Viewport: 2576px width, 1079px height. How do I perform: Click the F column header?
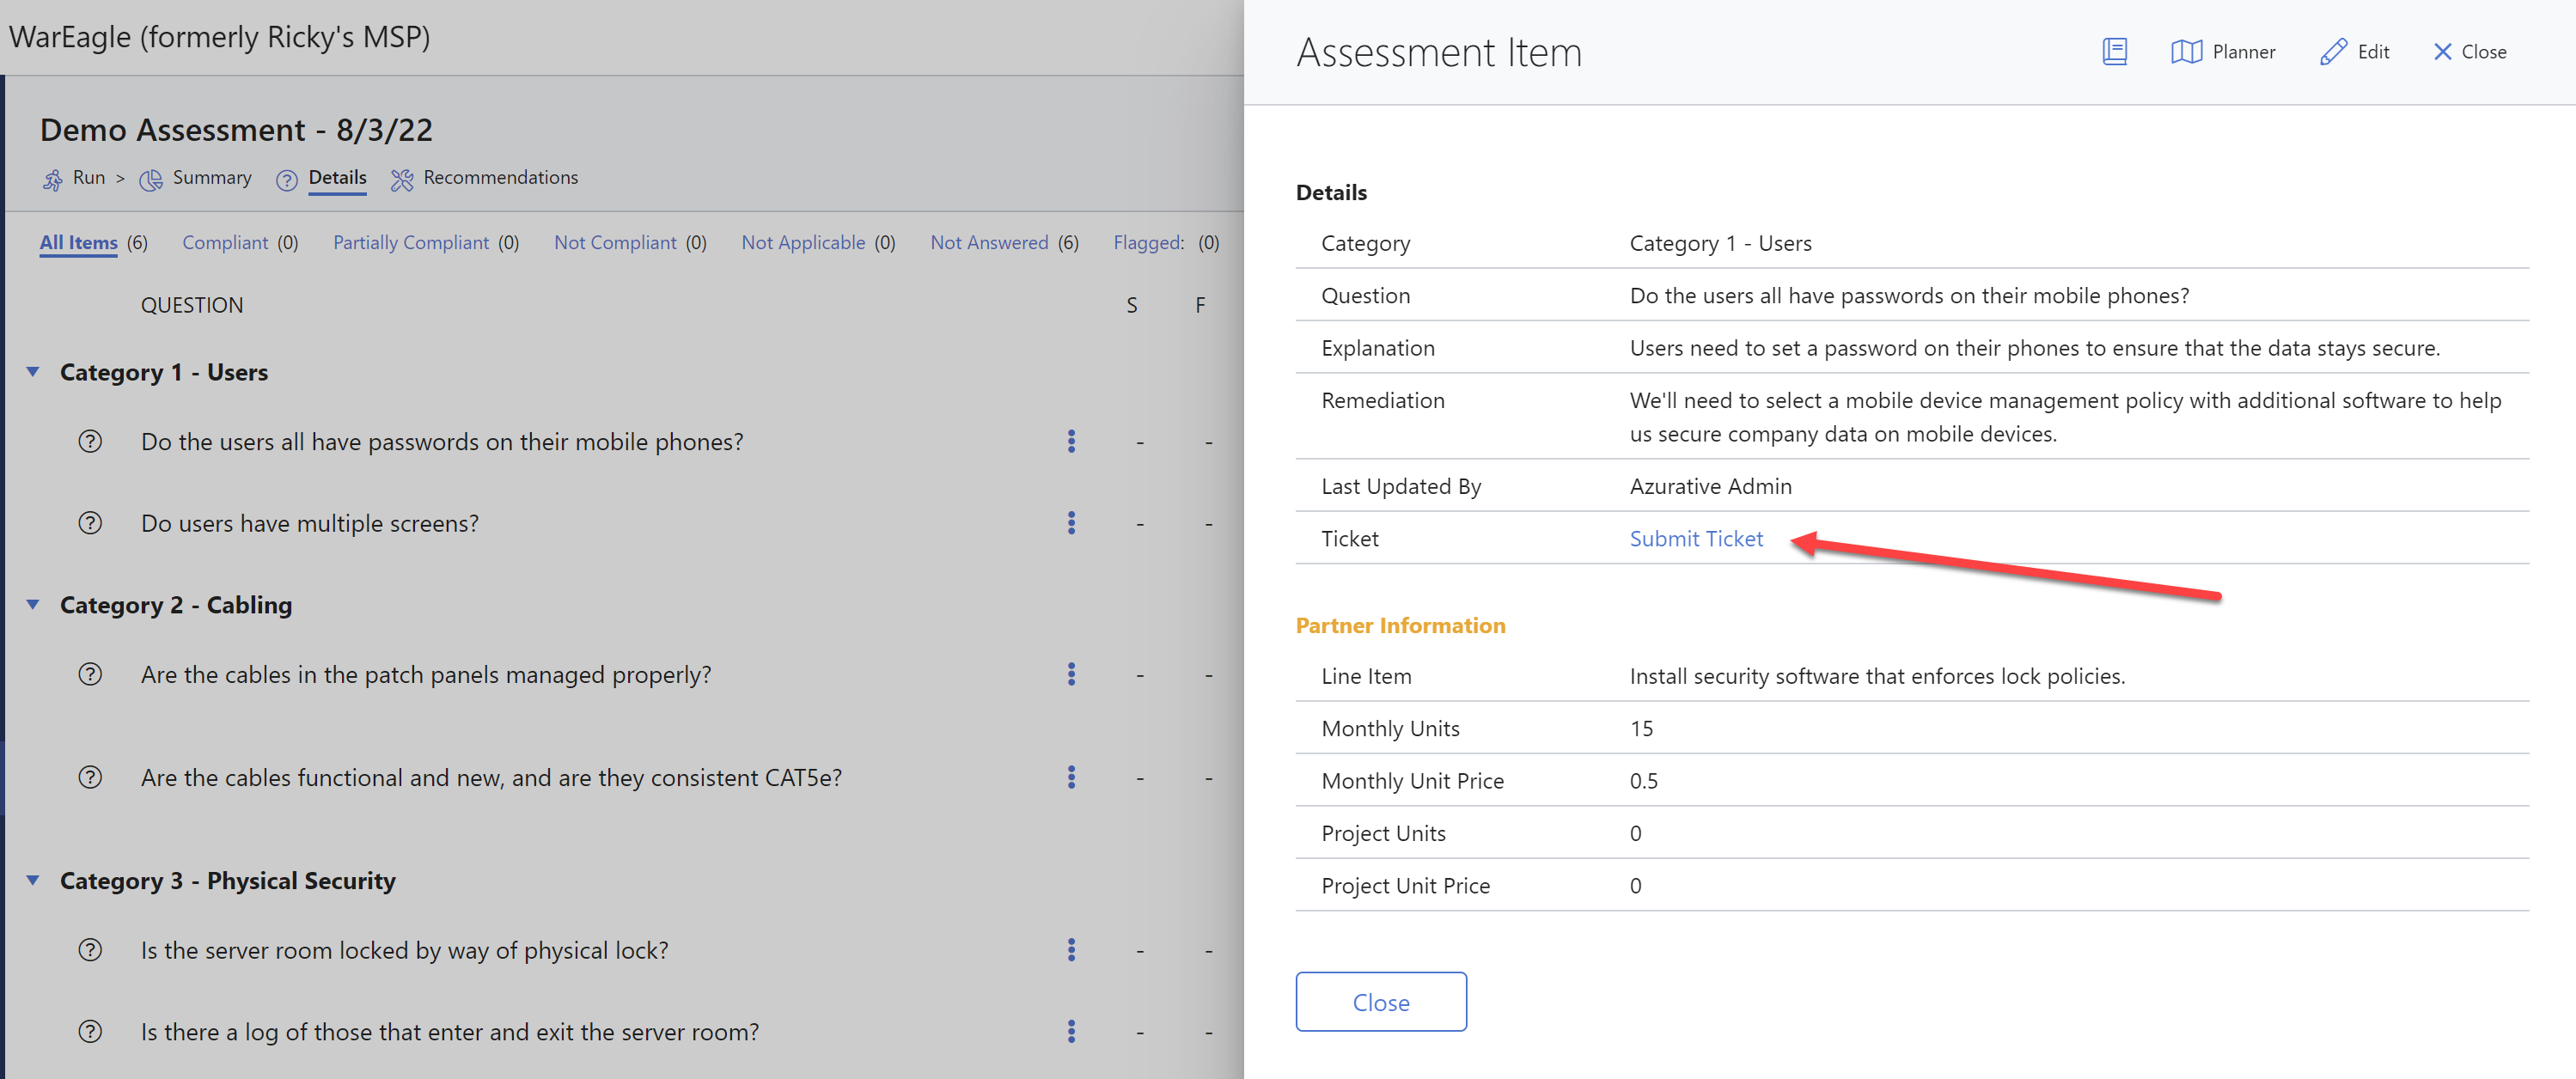click(1200, 306)
